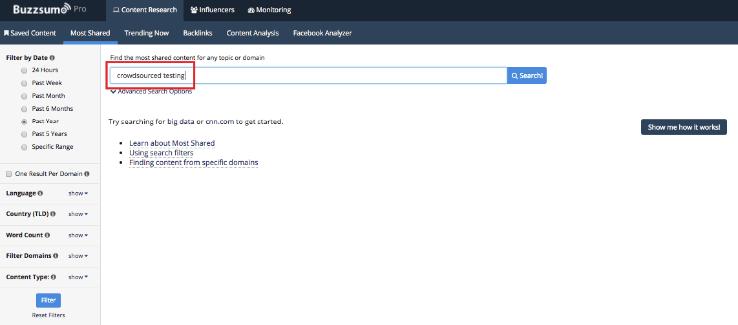
Task: Click the Content Type info icon
Action: 54,277
